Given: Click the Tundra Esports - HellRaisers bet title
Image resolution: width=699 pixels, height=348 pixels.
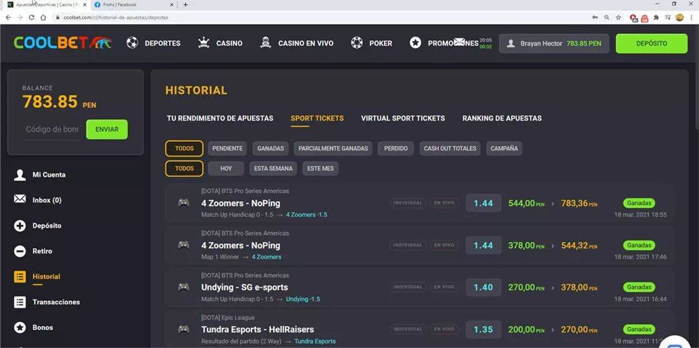Looking at the screenshot, I should pyautogui.click(x=258, y=330).
